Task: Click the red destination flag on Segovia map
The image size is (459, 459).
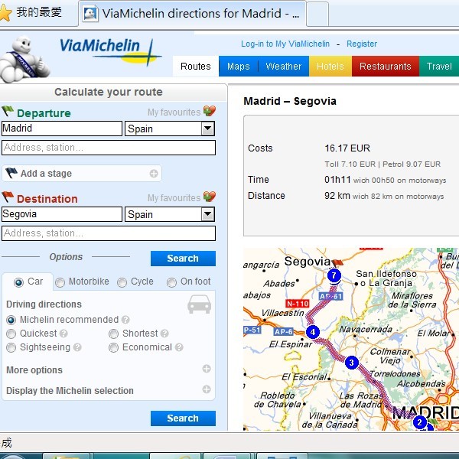Action: (337, 262)
